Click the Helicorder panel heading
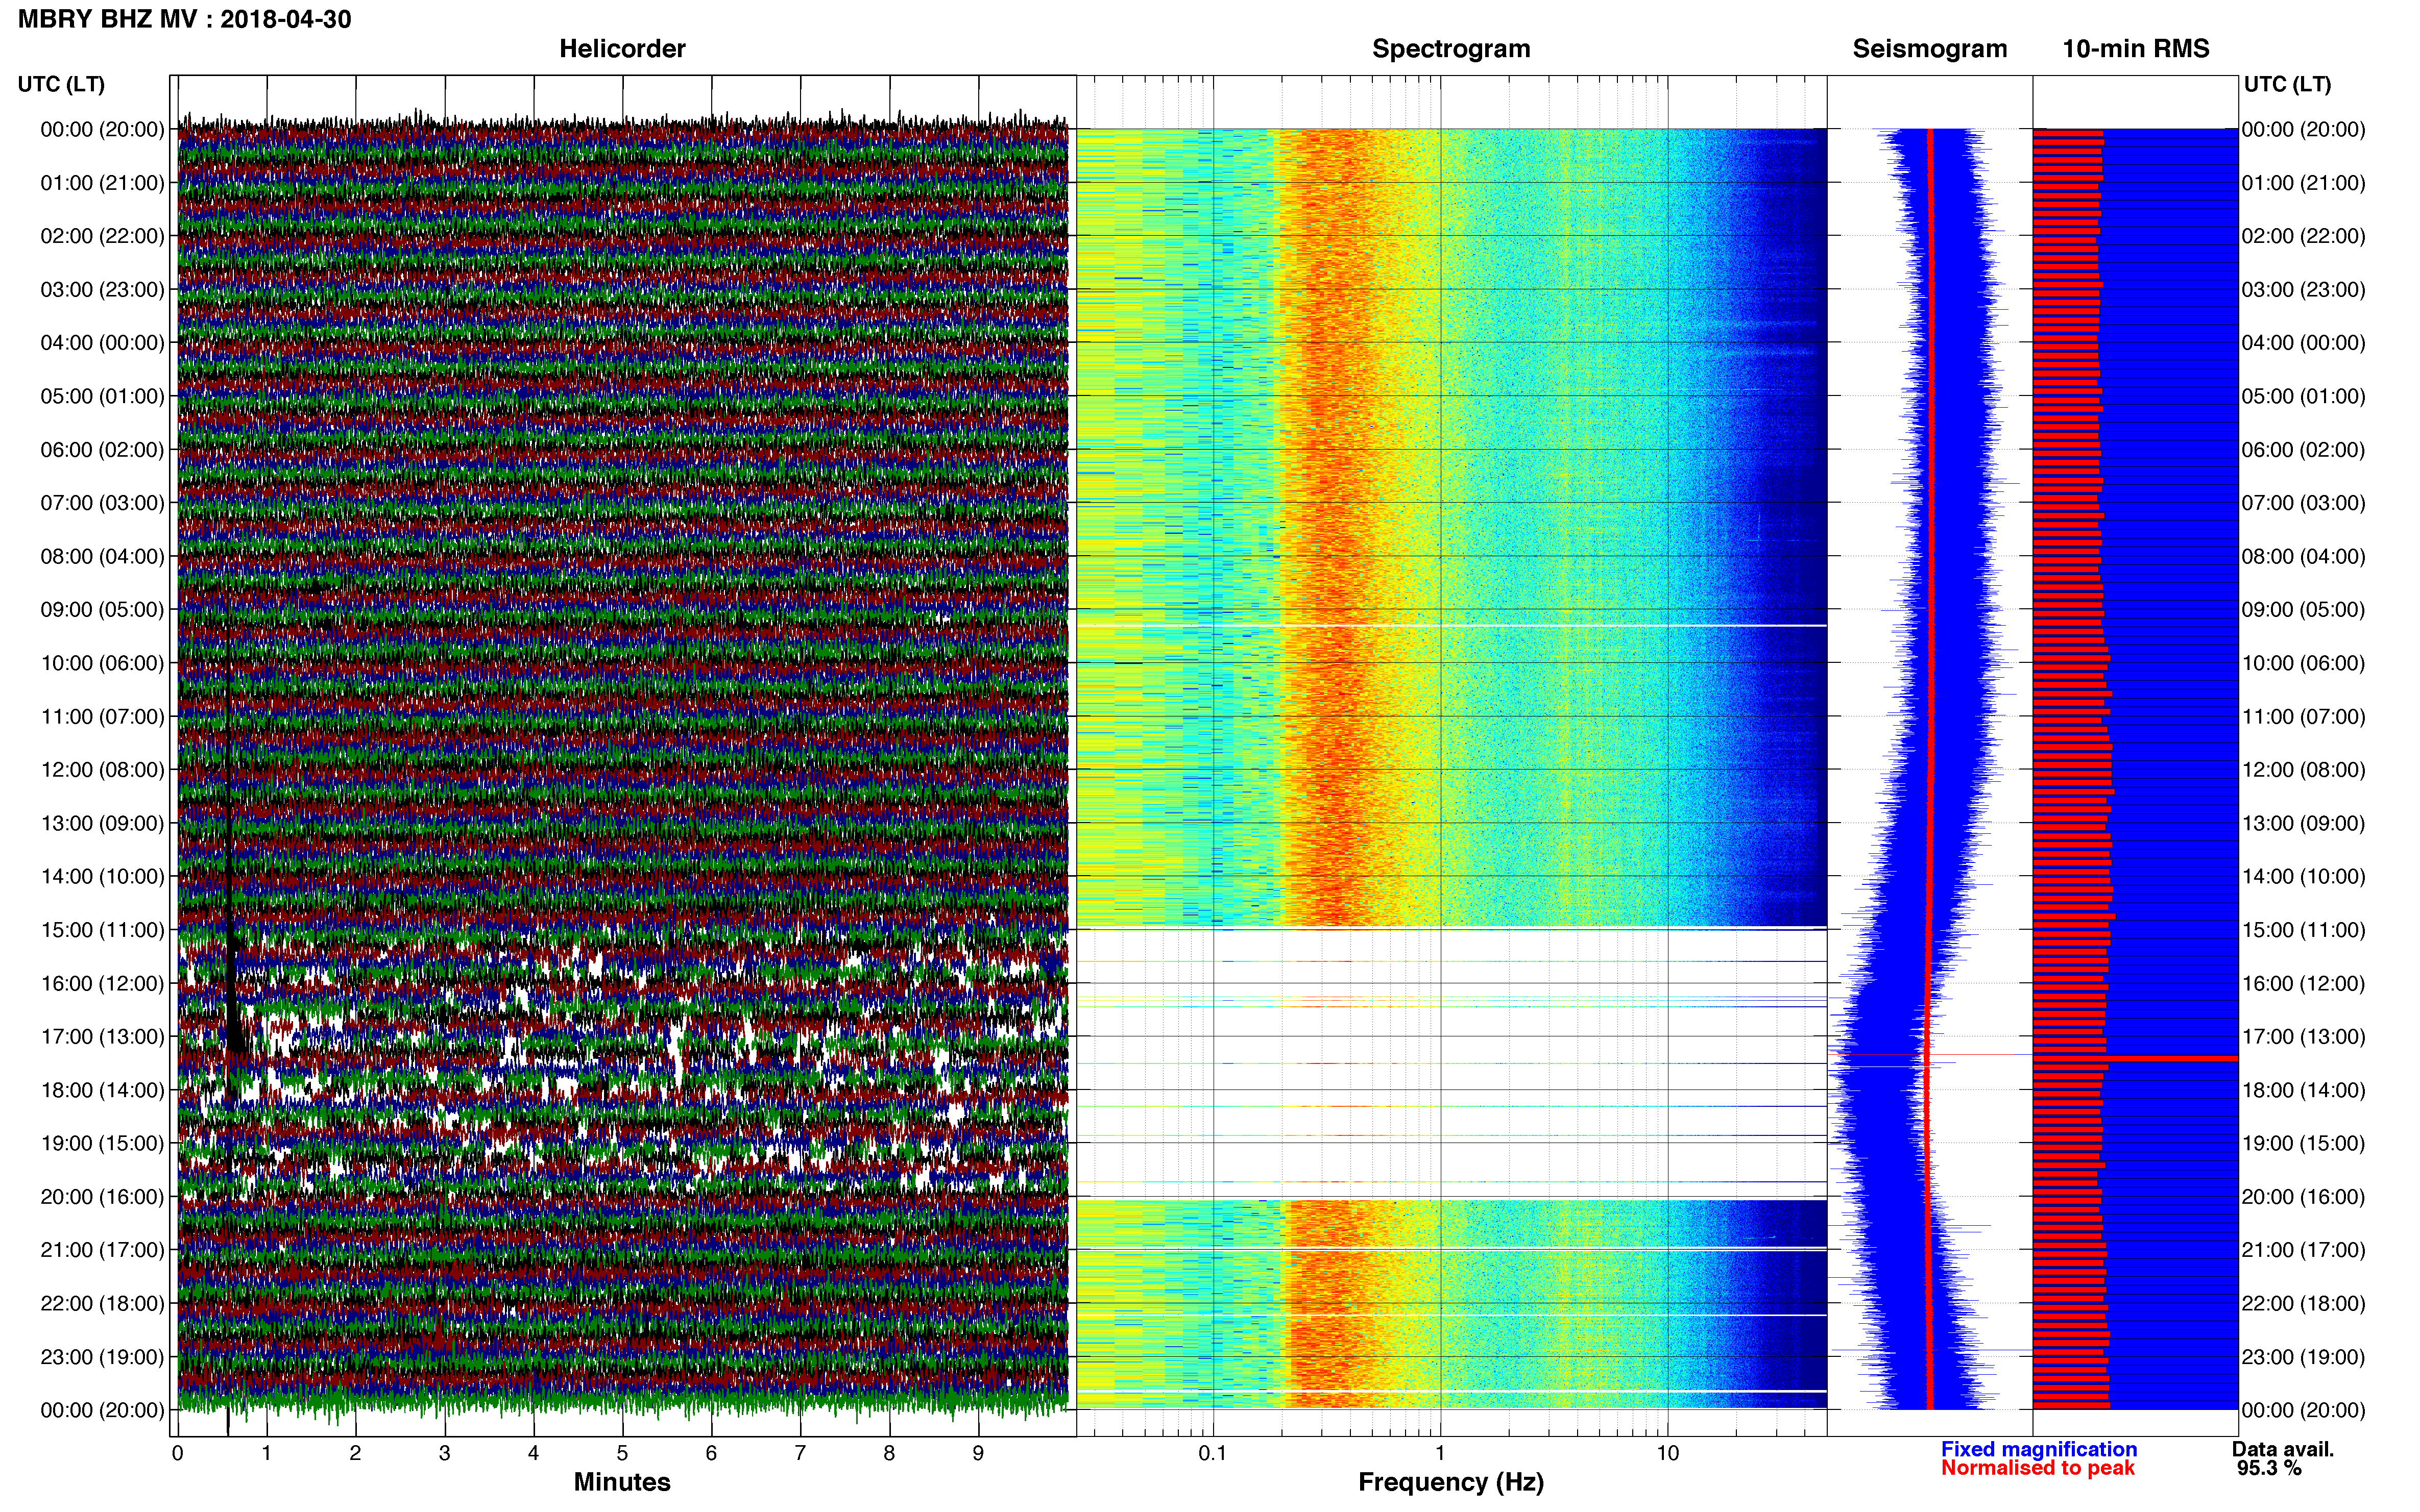This screenshot has height=1512, width=2420. (x=622, y=49)
